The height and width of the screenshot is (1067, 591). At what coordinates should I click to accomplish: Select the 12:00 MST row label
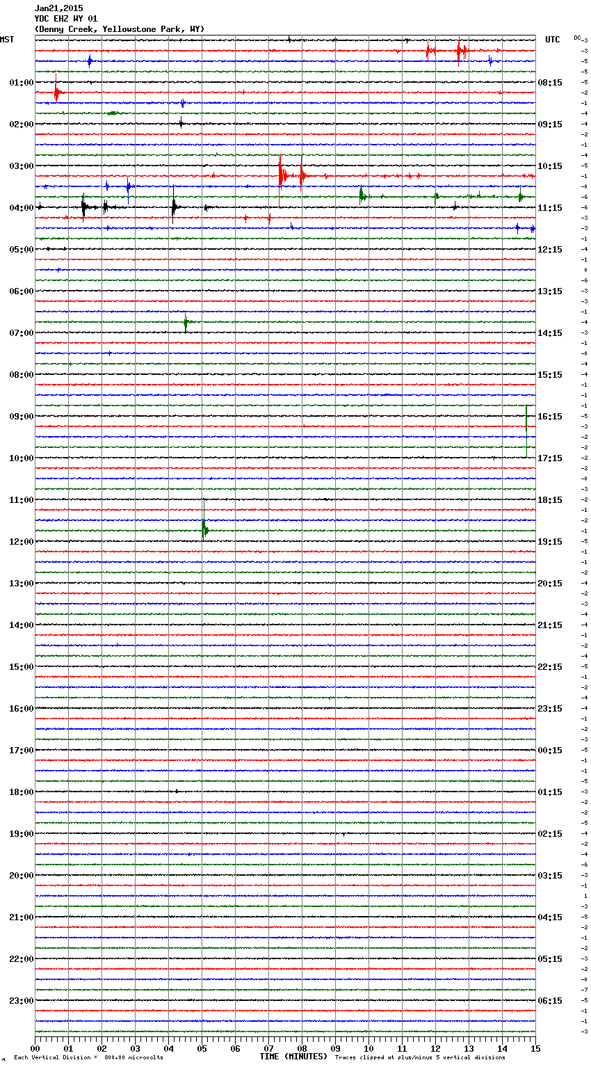[21, 542]
